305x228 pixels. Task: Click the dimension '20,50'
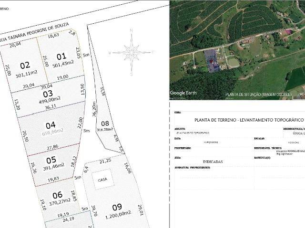25,136
